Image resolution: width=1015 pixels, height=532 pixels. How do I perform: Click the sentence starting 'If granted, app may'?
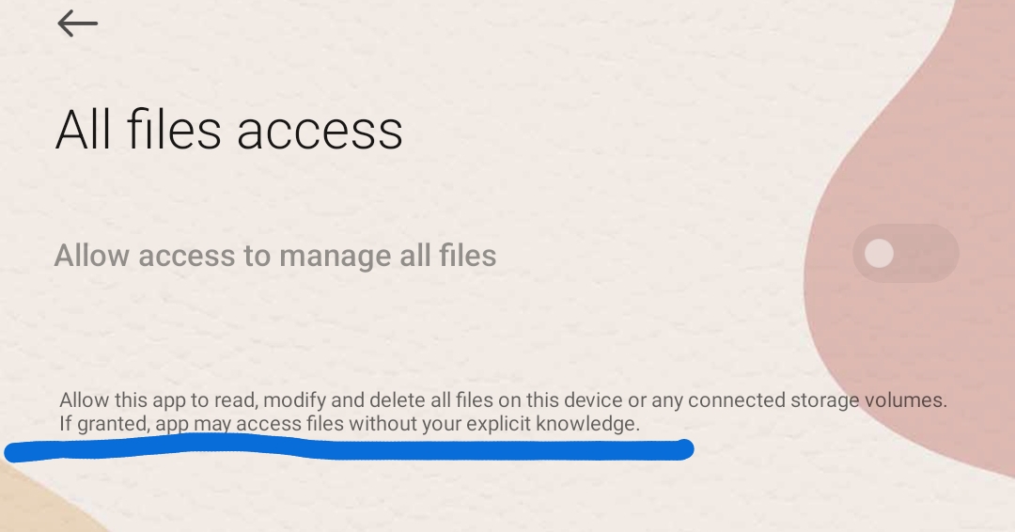[350, 424]
